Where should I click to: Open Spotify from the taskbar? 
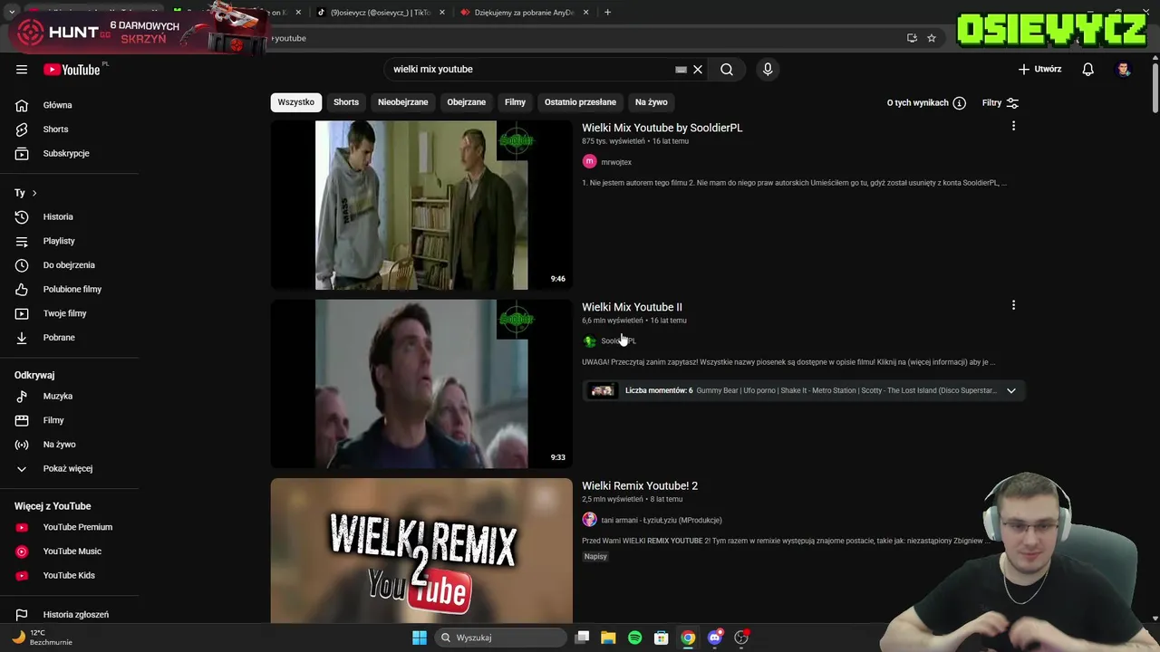pyautogui.click(x=634, y=638)
